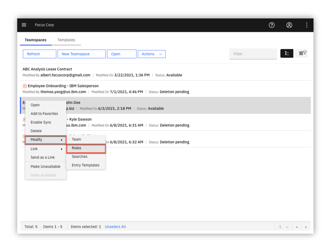This screenshot has height=252, width=331.
Task: Open the vertical ellipsis overflow menu
Action: click(x=307, y=25)
